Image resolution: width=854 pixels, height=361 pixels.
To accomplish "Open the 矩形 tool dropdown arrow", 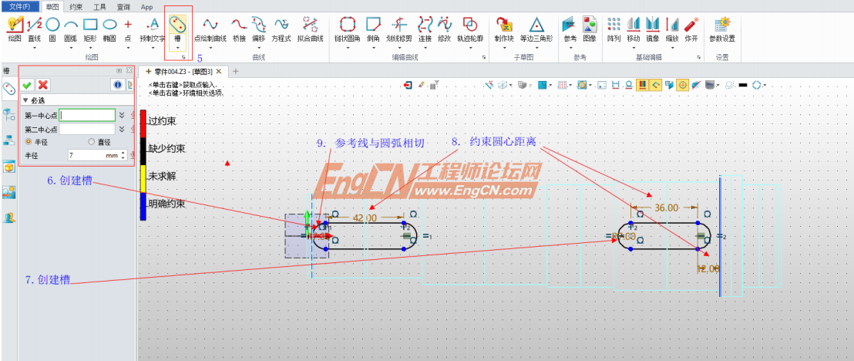I will click(90, 48).
